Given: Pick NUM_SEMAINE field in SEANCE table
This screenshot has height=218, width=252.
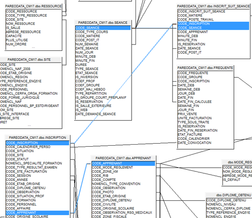Looking at the screenshot, I should 87,44.
